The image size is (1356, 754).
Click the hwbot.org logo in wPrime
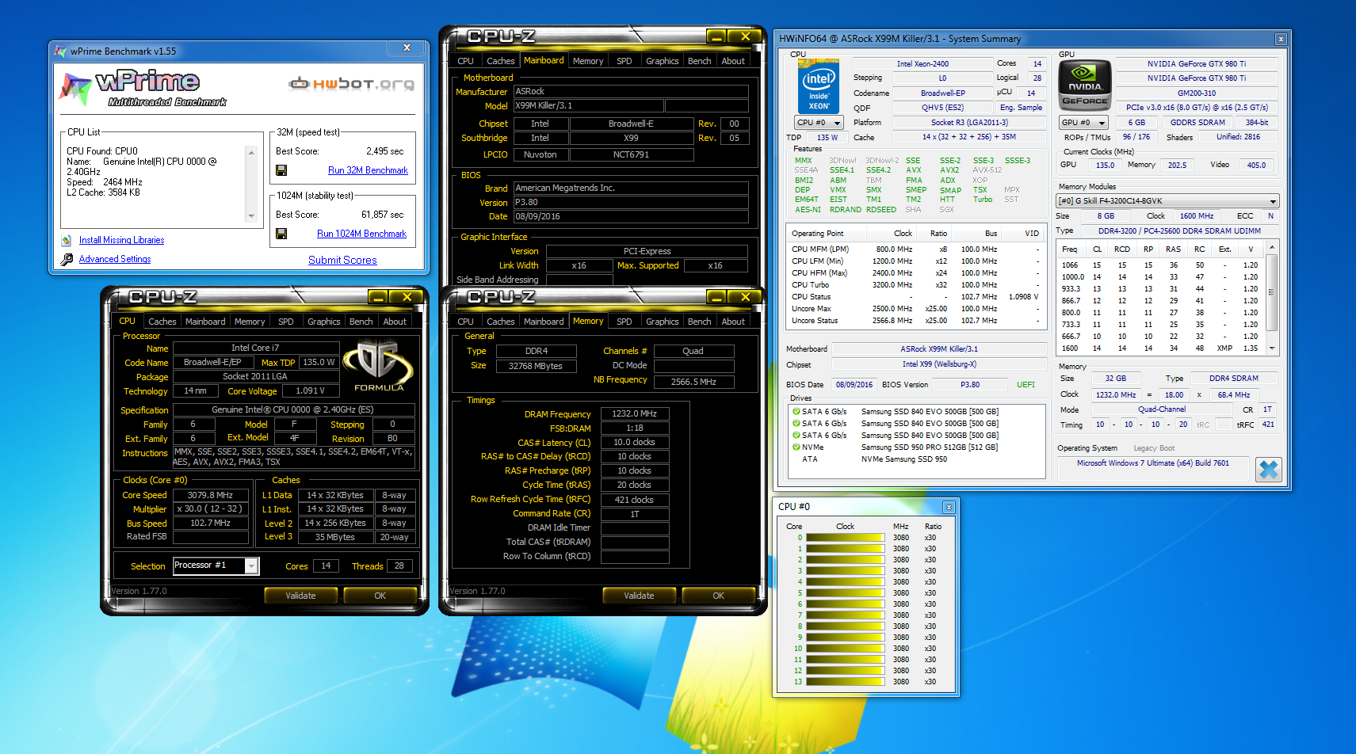click(x=351, y=83)
